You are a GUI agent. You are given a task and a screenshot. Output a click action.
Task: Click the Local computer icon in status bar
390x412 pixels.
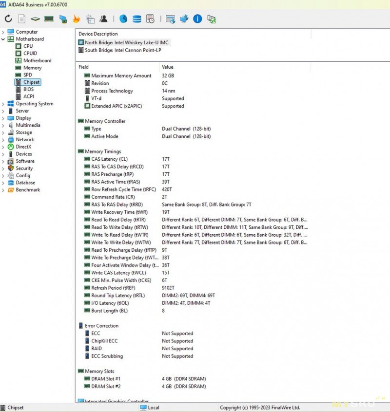click(x=143, y=408)
